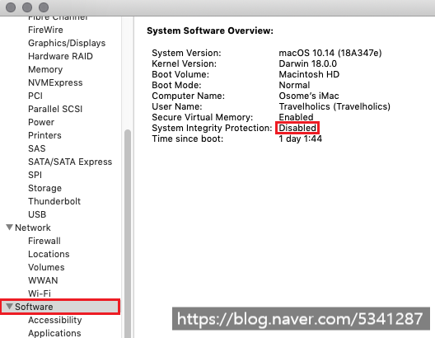Collapse the Software section triangle
Image resolution: width=435 pixels, height=338 pixels.
point(9,307)
